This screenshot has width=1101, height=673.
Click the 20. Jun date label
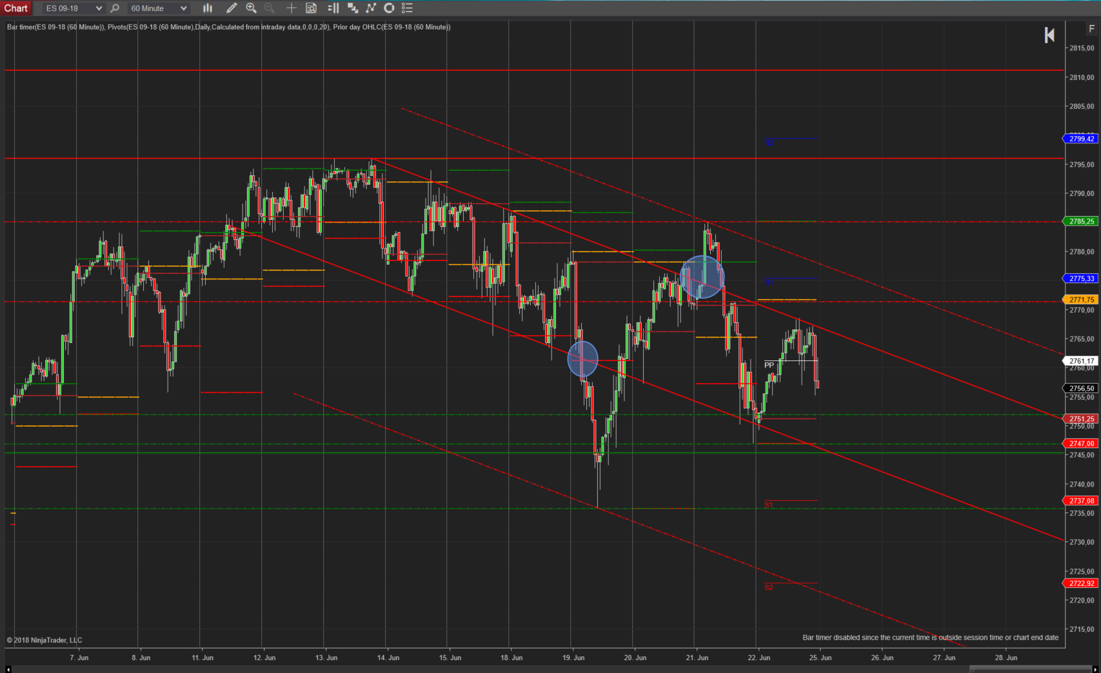pos(635,658)
